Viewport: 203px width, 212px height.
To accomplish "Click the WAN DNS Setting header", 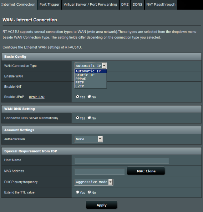I will tap(101, 109).
